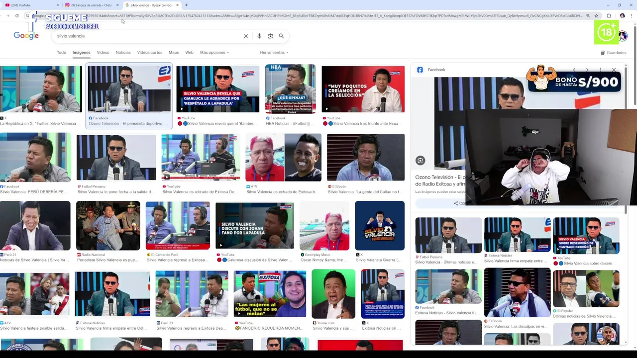Open the Perú 21 Noticias de Silvio Valencia link
This screenshot has height=358, width=637.
click(x=34, y=260)
